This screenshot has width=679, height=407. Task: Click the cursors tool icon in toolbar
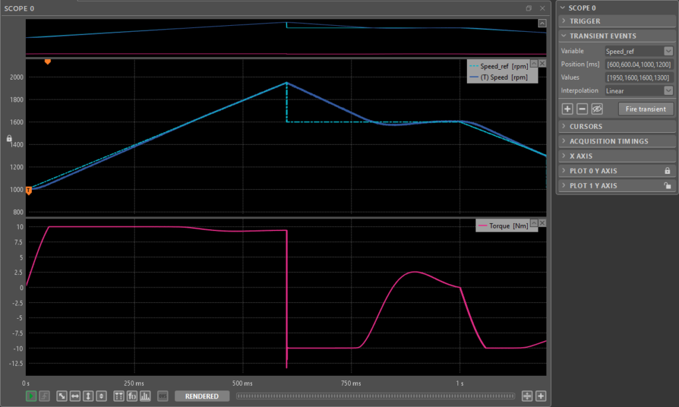pos(119,396)
